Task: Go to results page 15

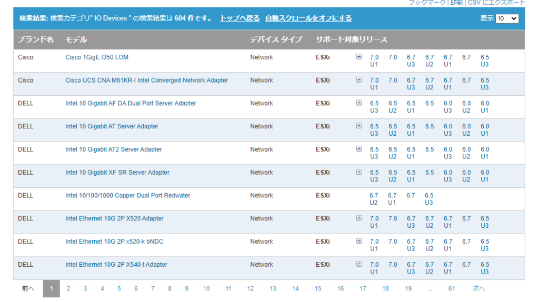Action: (318, 289)
